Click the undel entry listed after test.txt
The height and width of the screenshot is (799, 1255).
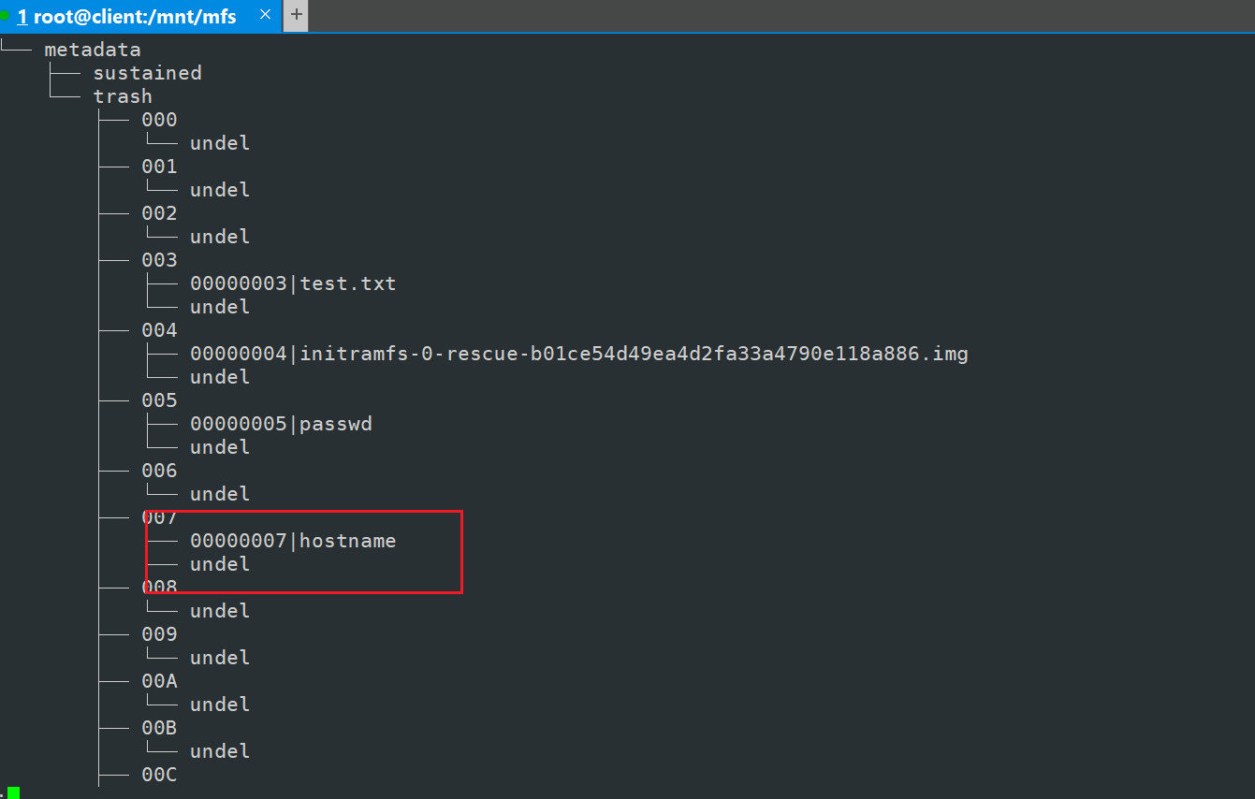[x=220, y=307]
